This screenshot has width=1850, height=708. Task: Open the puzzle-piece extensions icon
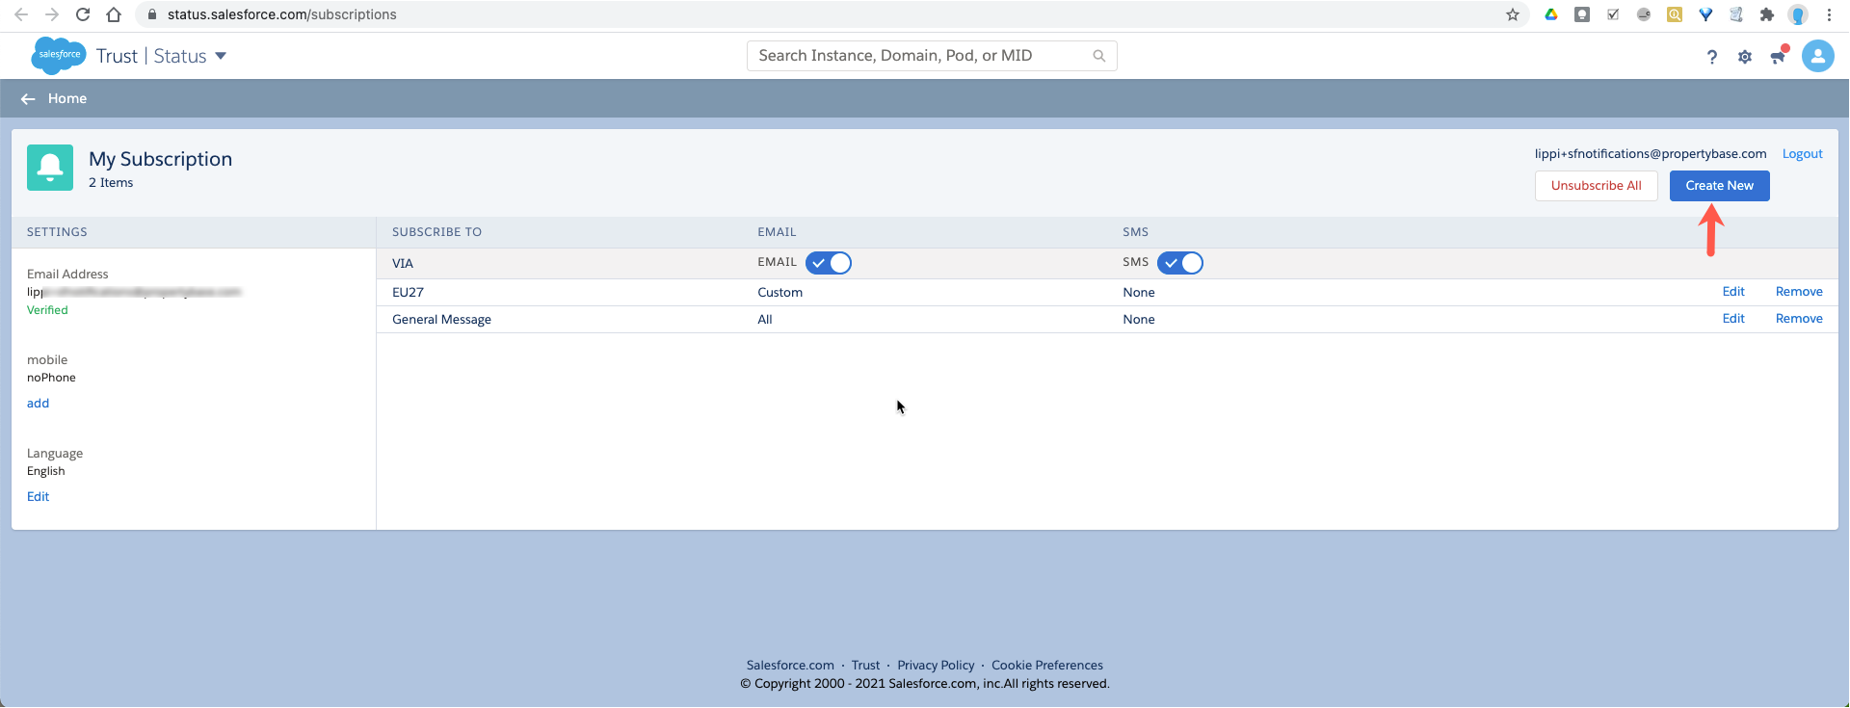pyautogui.click(x=1766, y=14)
